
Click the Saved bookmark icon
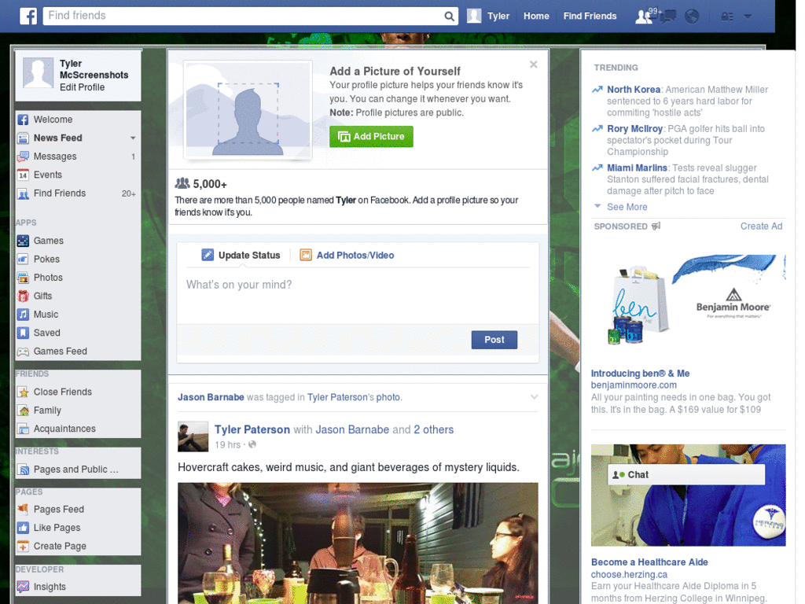23,333
